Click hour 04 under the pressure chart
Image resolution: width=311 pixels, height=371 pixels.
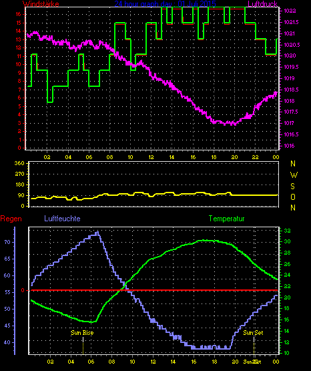pyautogui.click(x=68, y=157)
